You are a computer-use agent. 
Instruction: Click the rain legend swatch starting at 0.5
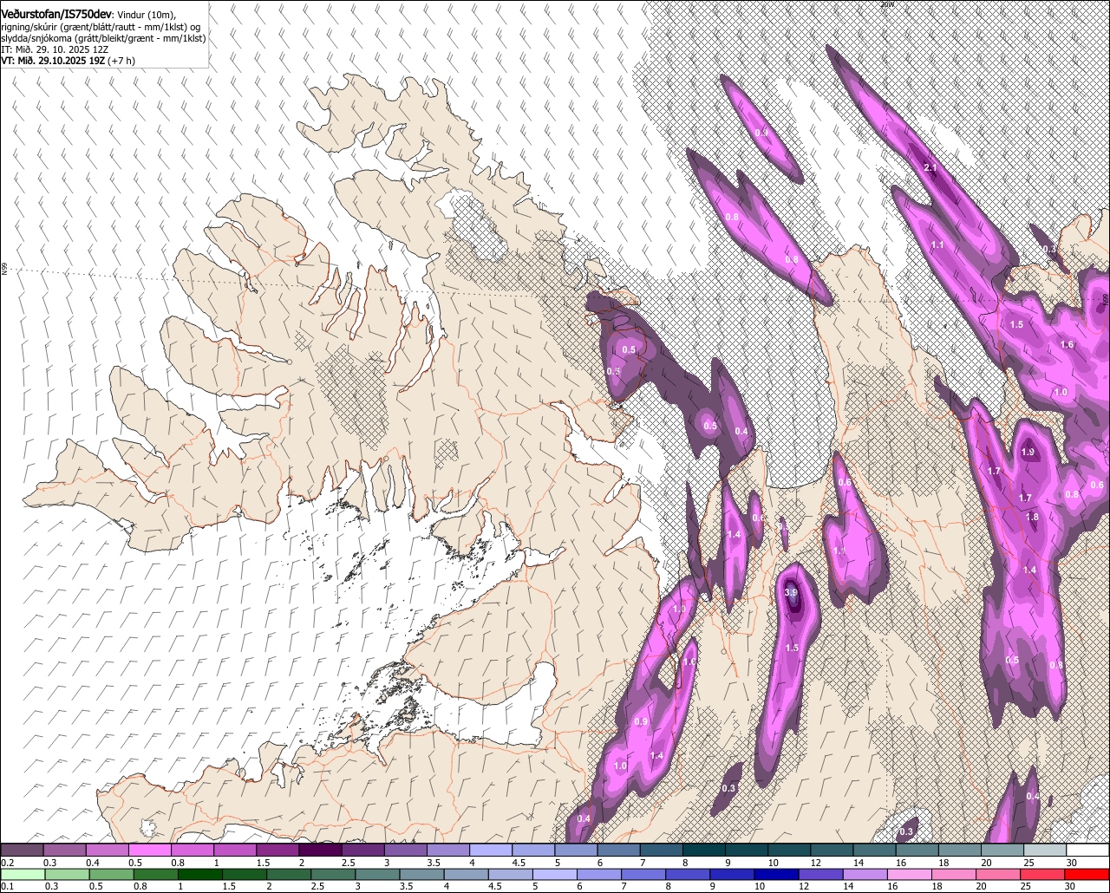[x=111, y=874]
